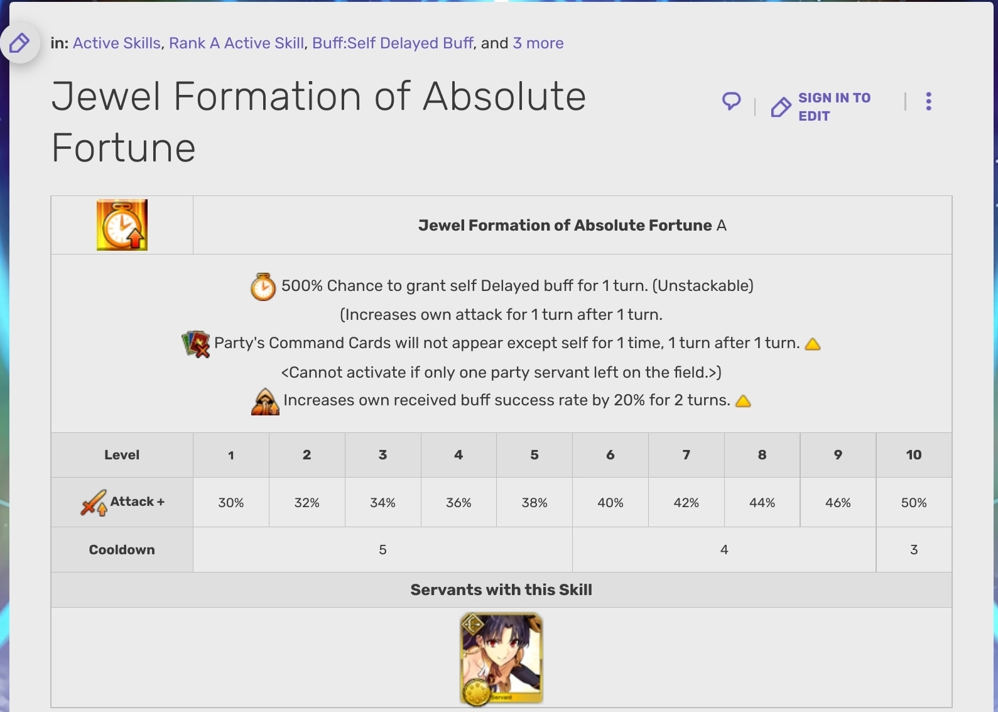Viewport: 998px width, 712px height.
Task: Expand the '3 more' categories link
Action: pos(538,43)
